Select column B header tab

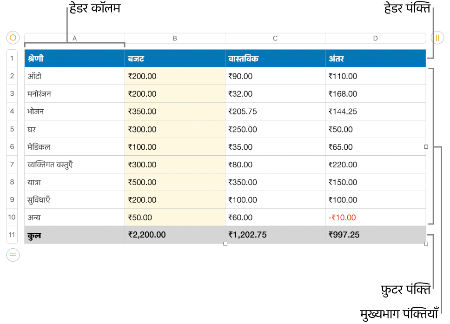175,38
